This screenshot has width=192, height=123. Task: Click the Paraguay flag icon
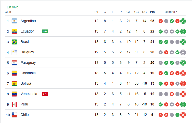click(14, 63)
